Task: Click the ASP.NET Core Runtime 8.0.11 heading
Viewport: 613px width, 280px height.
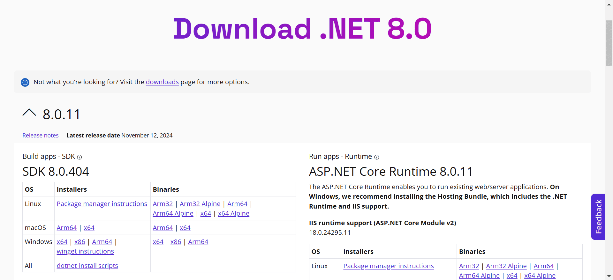Action: click(x=391, y=172)
